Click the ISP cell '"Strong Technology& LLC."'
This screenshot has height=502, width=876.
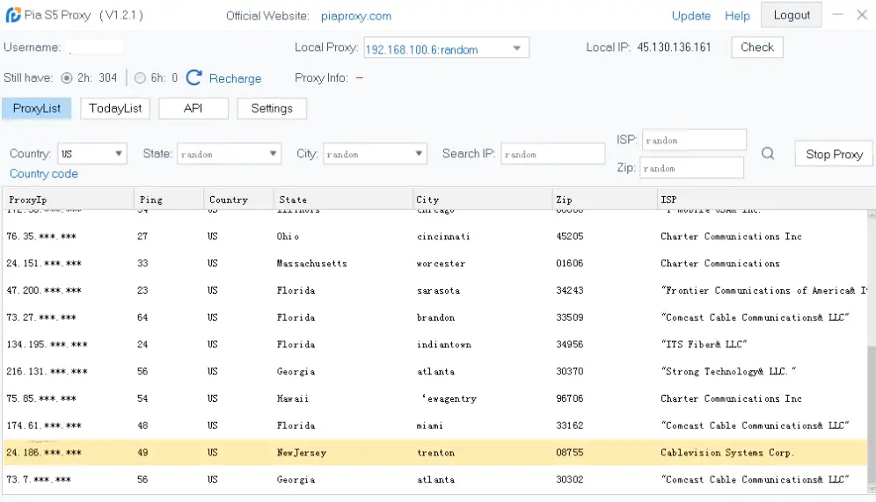(x=728, y=371)
